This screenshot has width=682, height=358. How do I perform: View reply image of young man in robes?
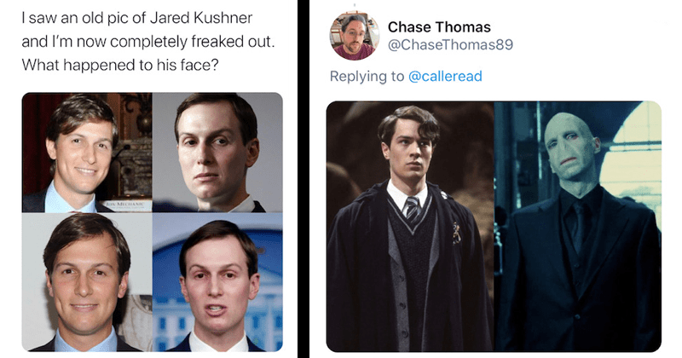410,226
